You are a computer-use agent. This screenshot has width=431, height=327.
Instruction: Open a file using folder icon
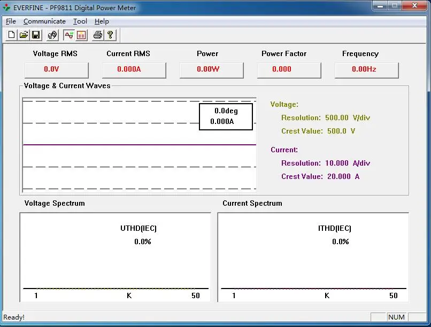pyautogui.click(x=24, y=35)
